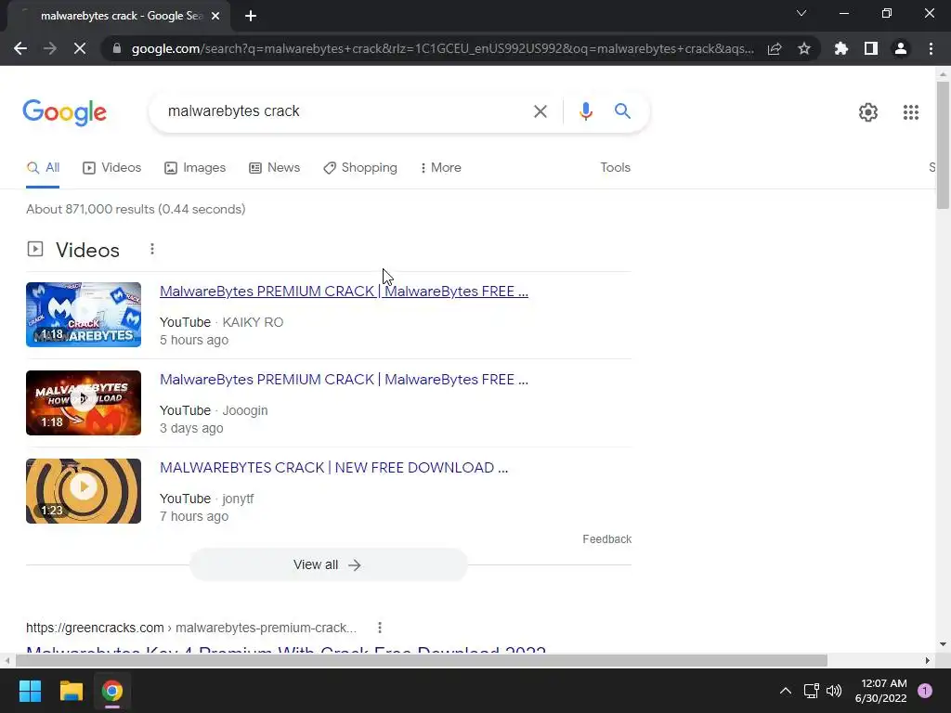Open the Chrome extensions puzzle icon
The image size is (951, 713).
[841, 48]
